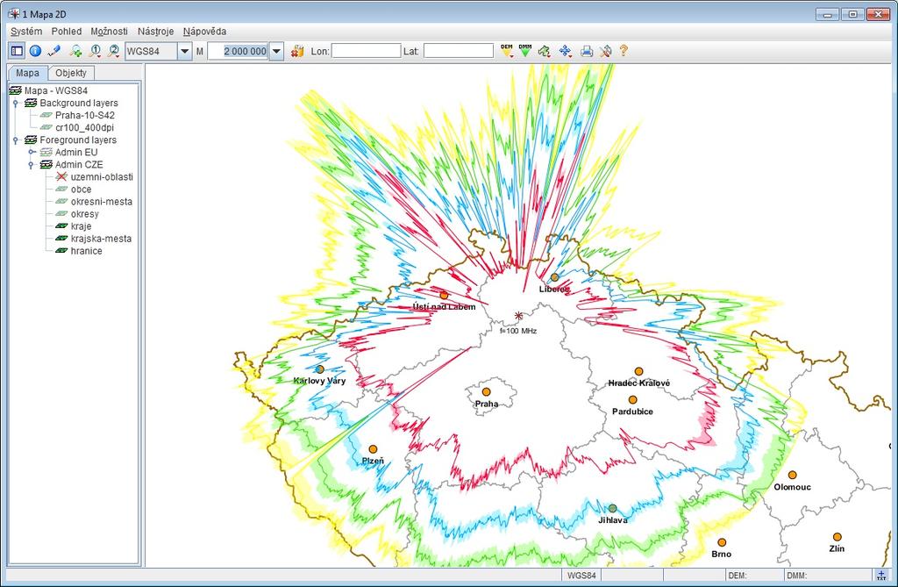This screenshot has height=587, width=898.
Task: Click the Mapa - WGS84 root layers icon
Action: point(16,90)
